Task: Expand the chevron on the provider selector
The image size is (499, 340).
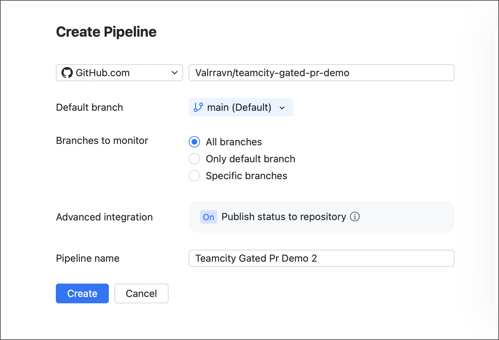Action: (174, 73)
